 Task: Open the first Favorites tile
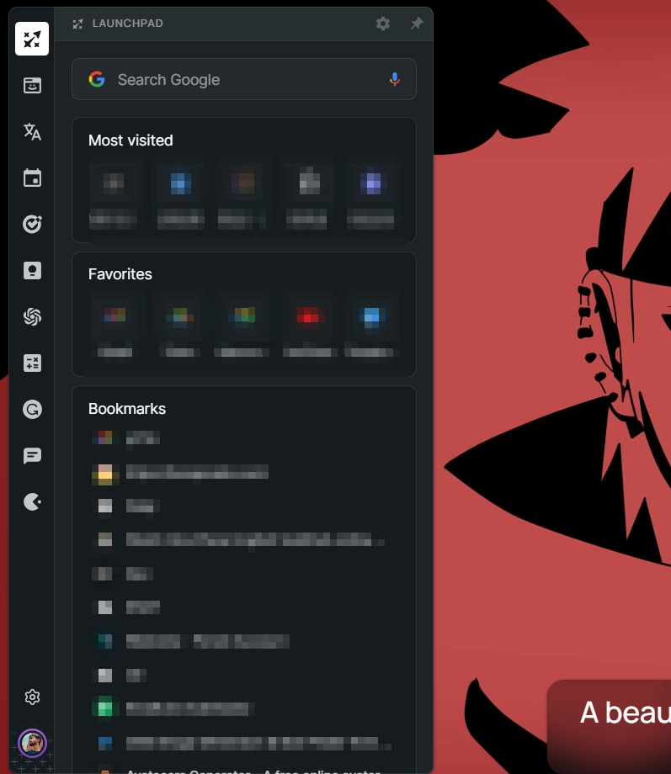[x=114, y=326]
